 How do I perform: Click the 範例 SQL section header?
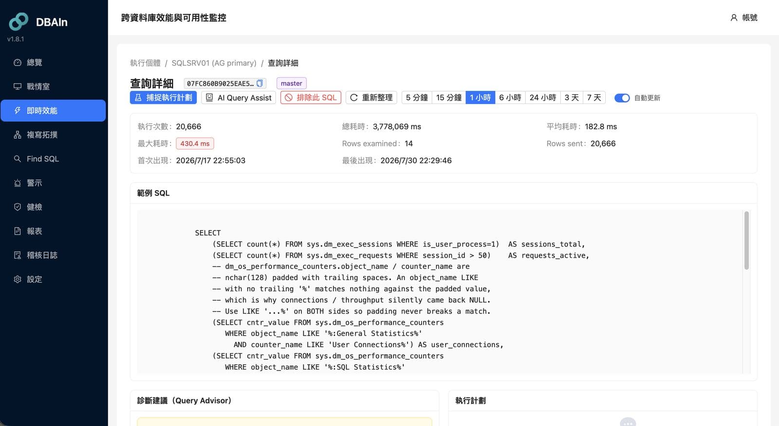pos(153,193)
